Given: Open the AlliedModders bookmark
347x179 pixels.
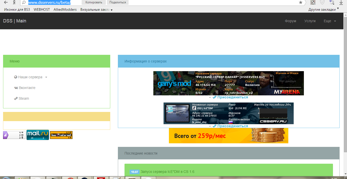Looking at the screenshot, I should [65, 9].
